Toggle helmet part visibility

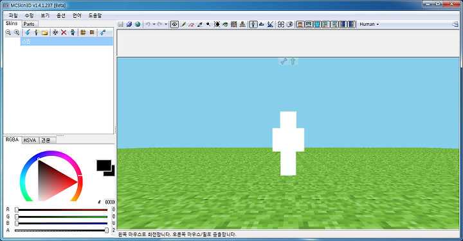[x=309, y=24]
